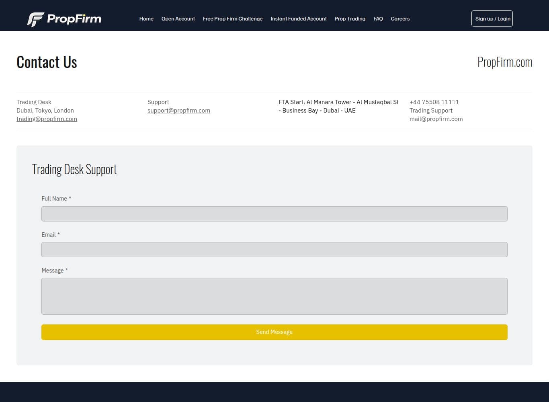Image resolution: width=549 pixels, height=402 pixels.
Task: Open Instant Funded Account page
Action: click(299, 19)
